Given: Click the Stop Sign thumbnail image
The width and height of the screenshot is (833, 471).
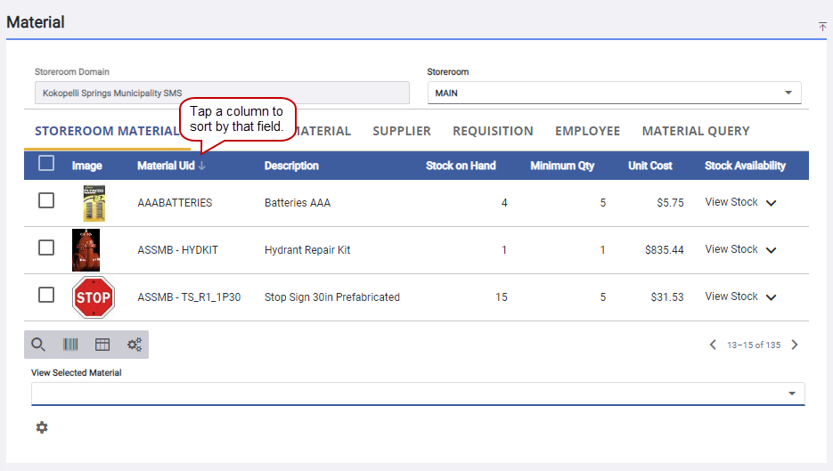Looking at the screenshot, I should [x=93, y=297].
